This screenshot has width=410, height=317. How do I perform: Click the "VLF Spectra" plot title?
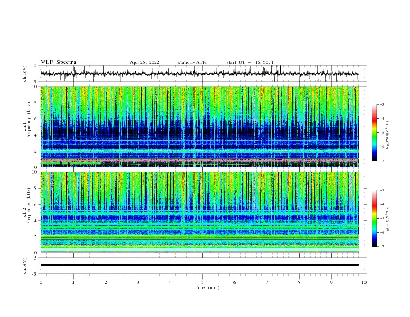pyautogui.click(x=58, y=62)
